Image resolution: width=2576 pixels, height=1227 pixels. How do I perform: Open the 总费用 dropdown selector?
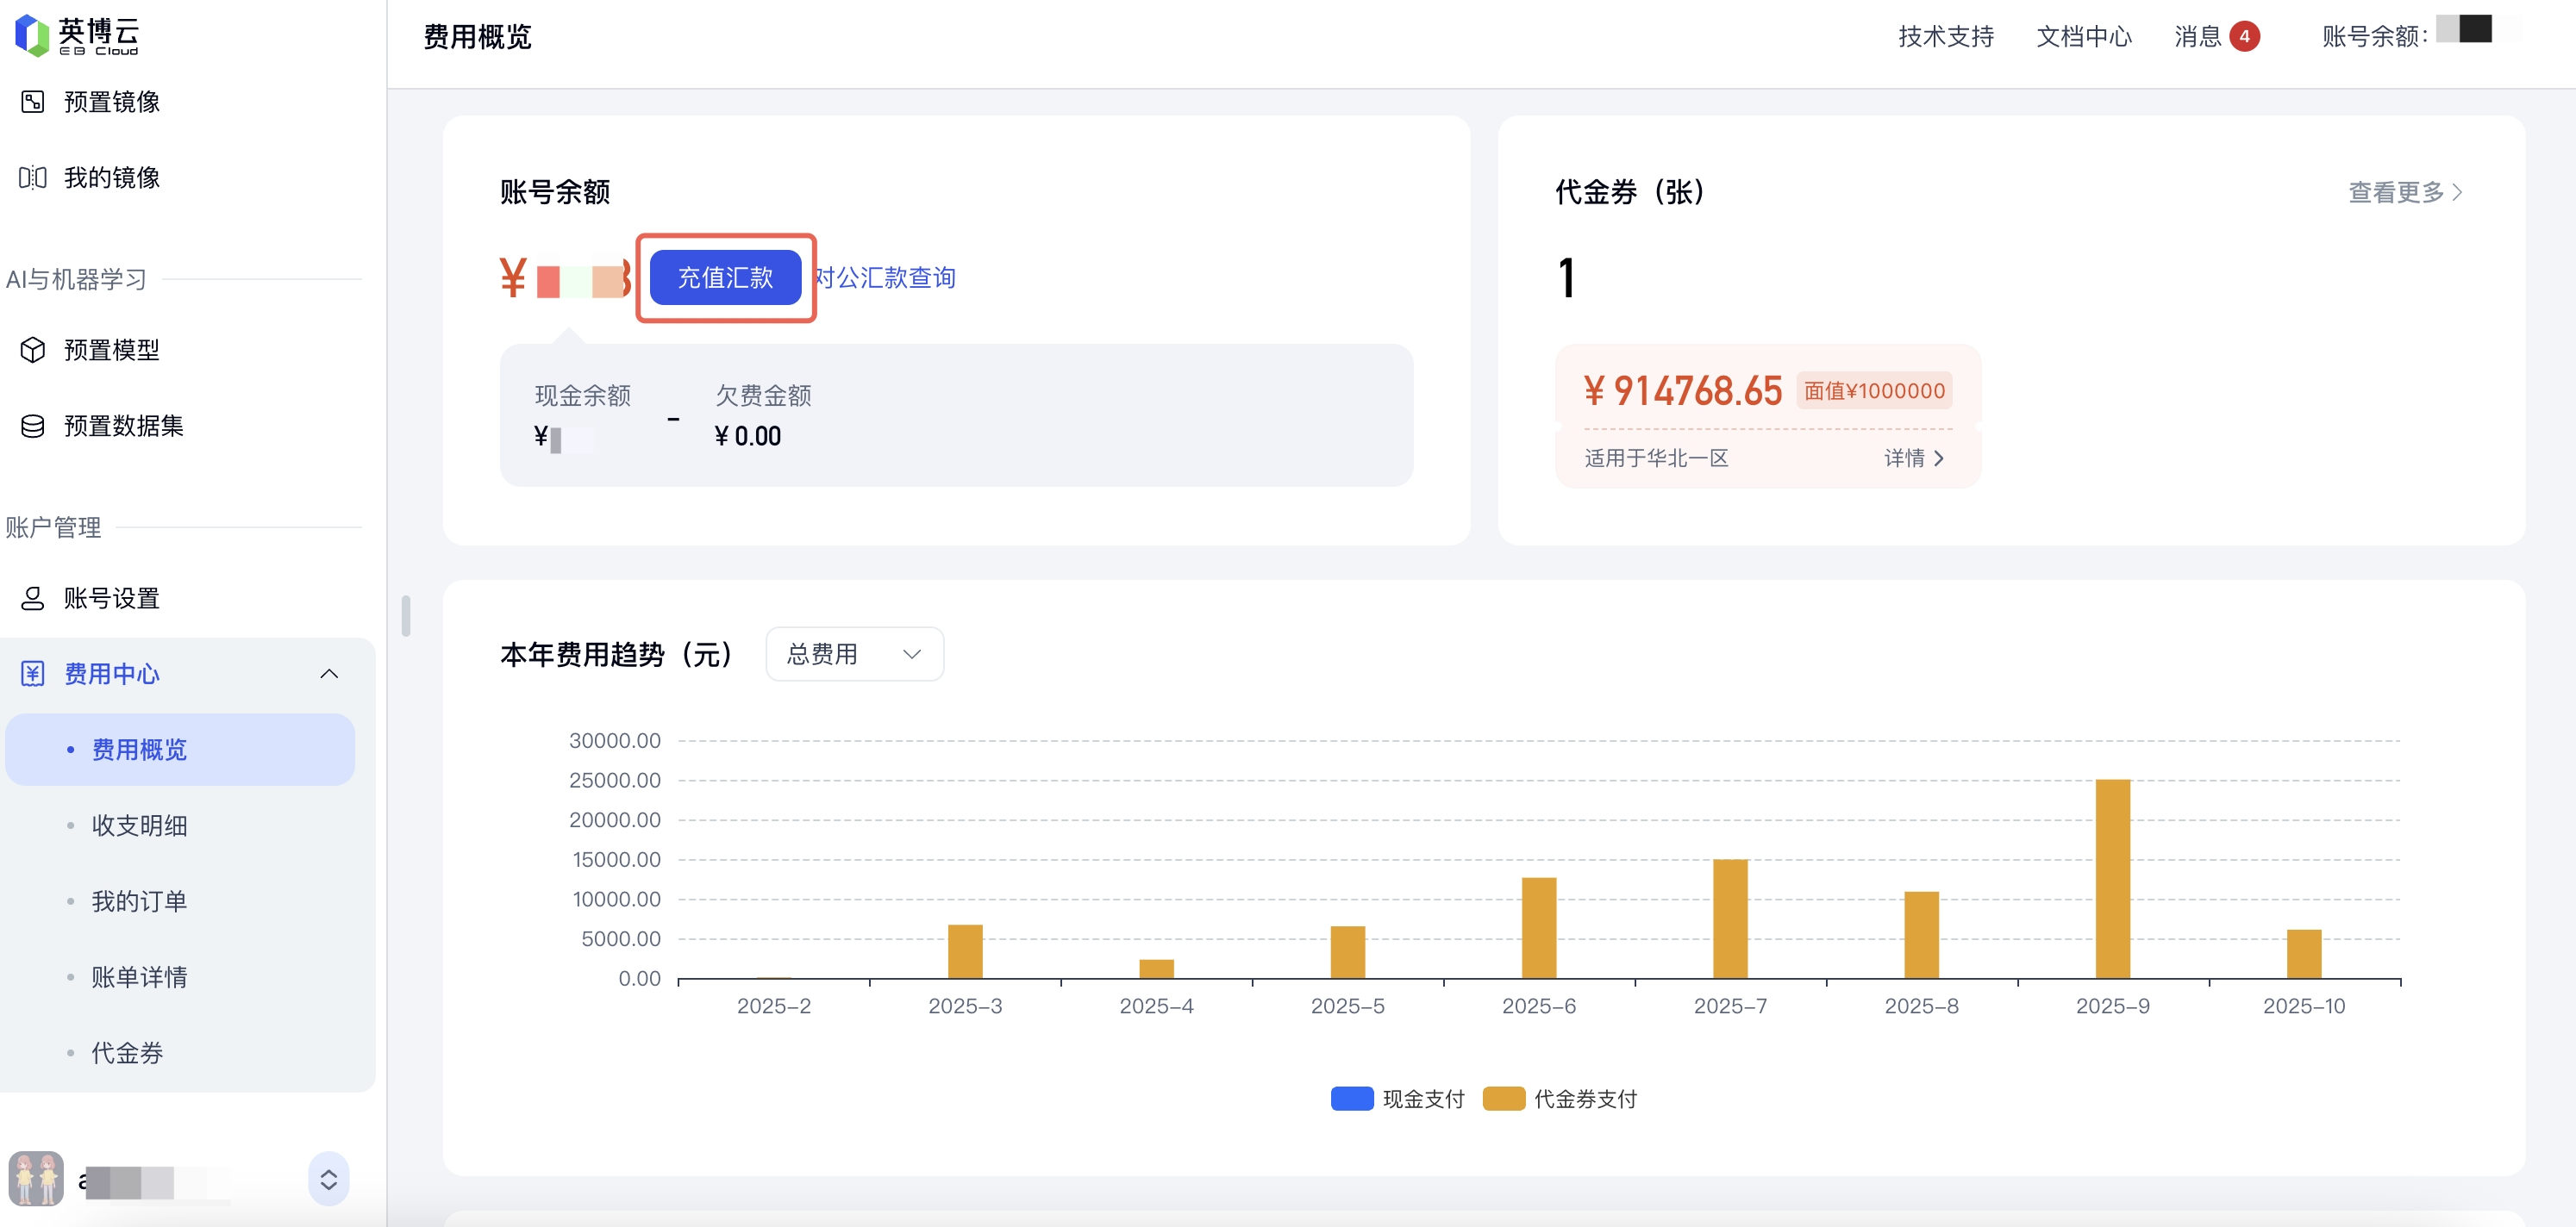pyautogui.click(x=854, y=655)
